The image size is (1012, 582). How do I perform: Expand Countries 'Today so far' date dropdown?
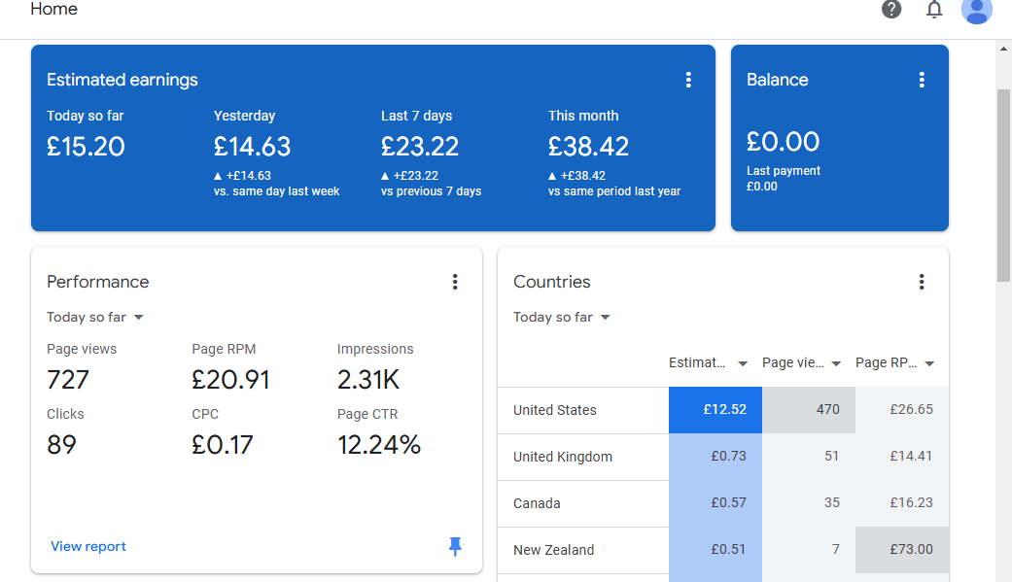562,317
